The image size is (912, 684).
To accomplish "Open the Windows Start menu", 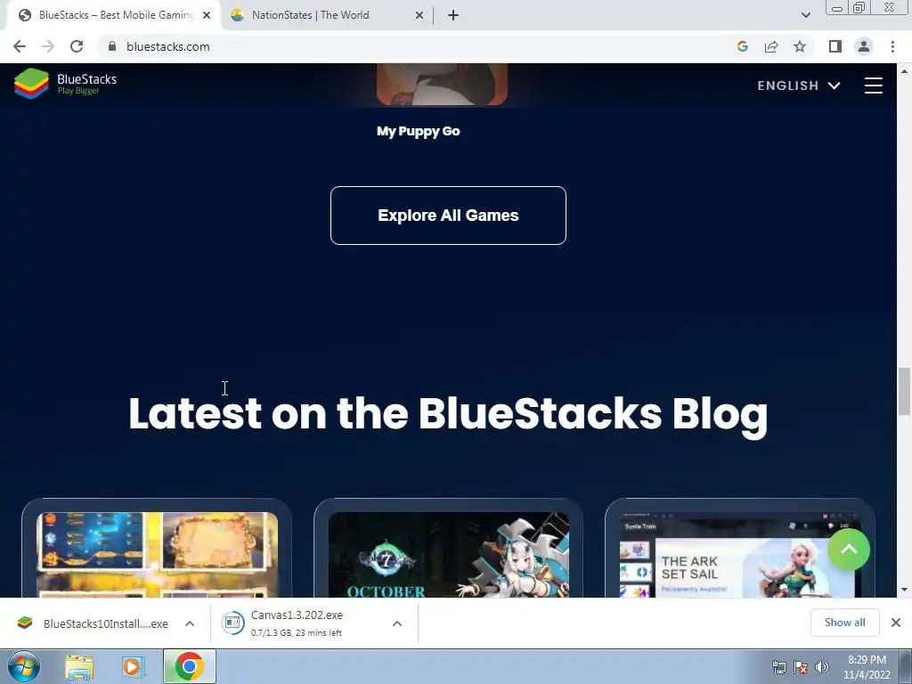I will 23,666.
